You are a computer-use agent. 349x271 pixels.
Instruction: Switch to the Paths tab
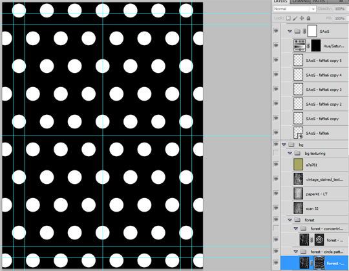[319, 1]
